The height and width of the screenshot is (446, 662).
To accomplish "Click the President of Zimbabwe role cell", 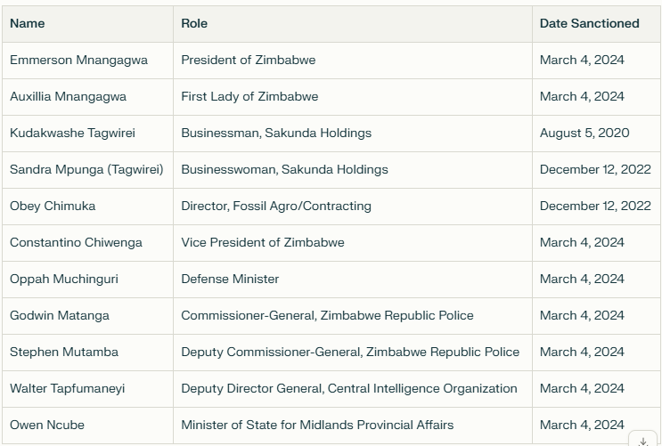I will pyautogui.click(x=248, y=60).
